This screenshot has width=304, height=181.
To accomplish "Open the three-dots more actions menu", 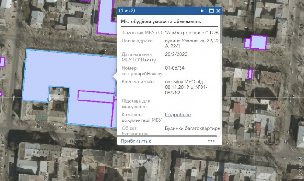I will click(x=211, y=141).
